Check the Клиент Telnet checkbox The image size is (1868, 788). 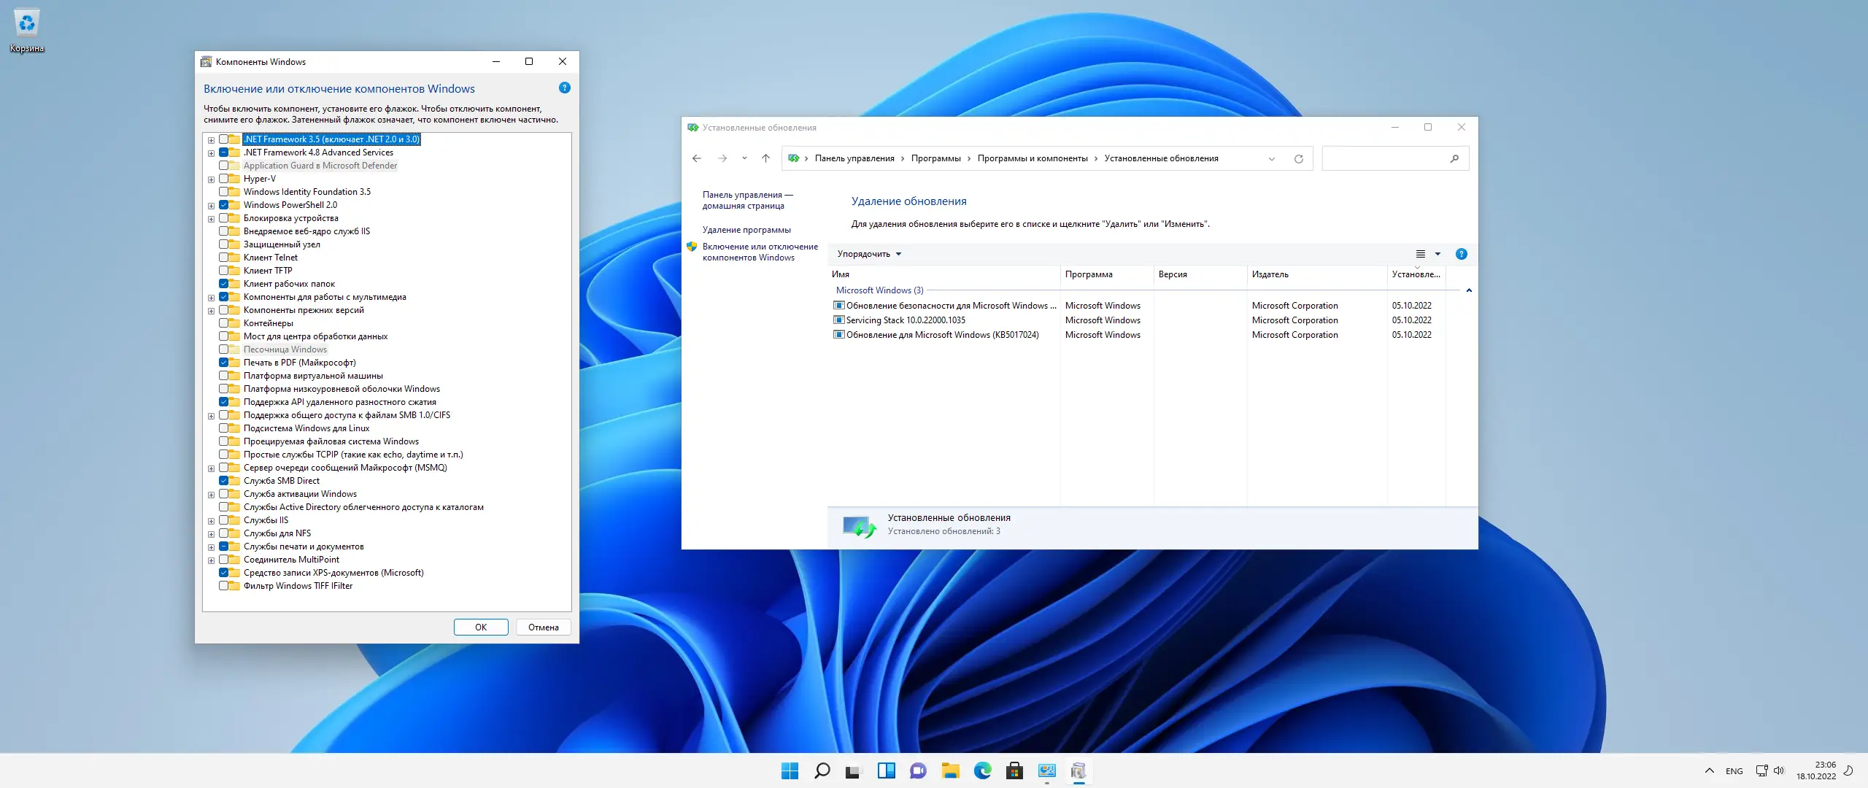click(x=224, y=258)
